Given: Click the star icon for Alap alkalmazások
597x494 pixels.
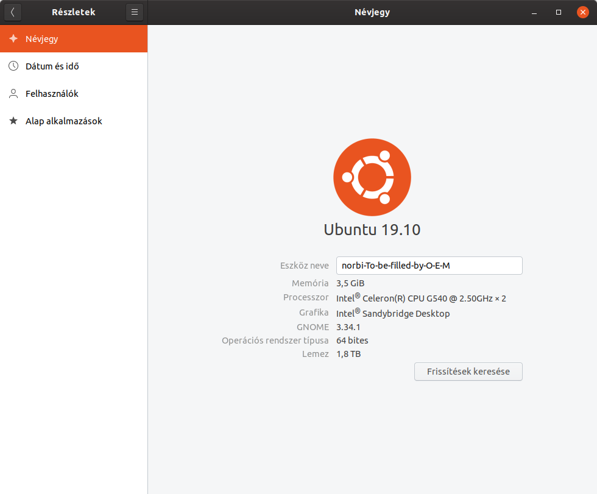Looking at the screenshot, I should (x=13, y=121).
